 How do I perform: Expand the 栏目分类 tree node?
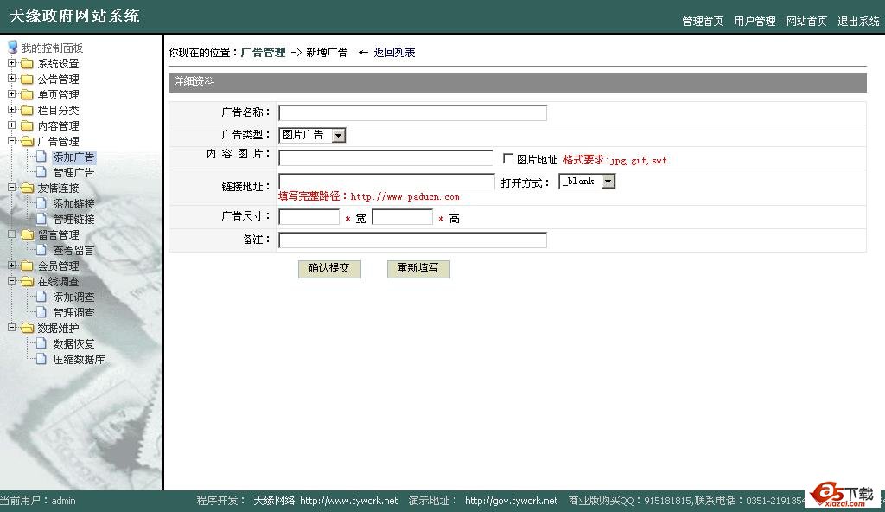tap(12, 110)
